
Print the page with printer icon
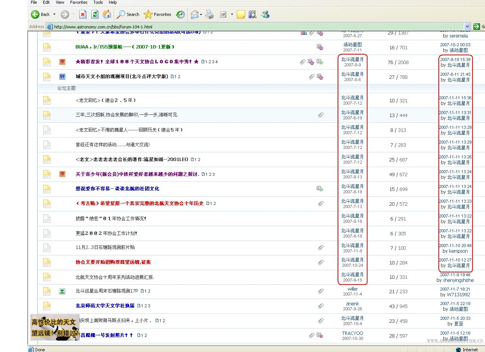[210, 14]
